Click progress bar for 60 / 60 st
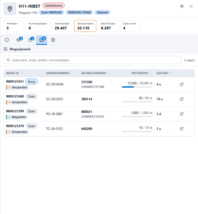This screenshot has width=198, height=214. (x=137, y=102)
